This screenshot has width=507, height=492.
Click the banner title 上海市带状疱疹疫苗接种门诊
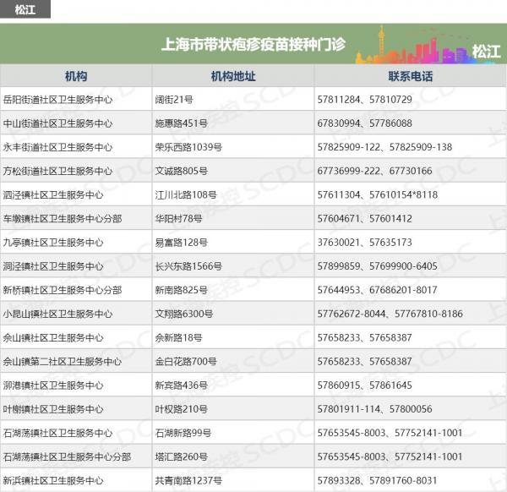pyautogui.click(x=253, y=44)
